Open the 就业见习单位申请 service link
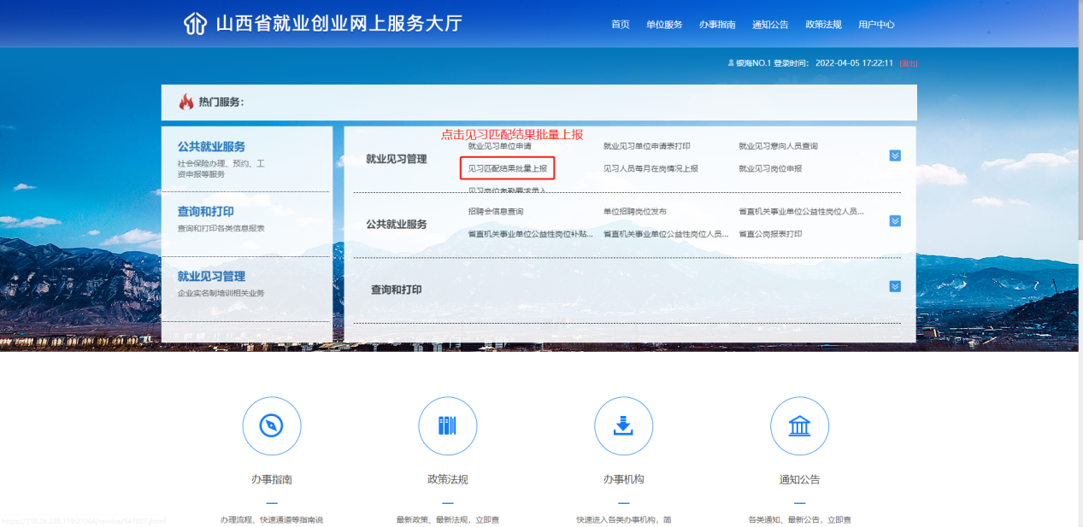Screen dimensions: 1083x527 coord(500,146)
